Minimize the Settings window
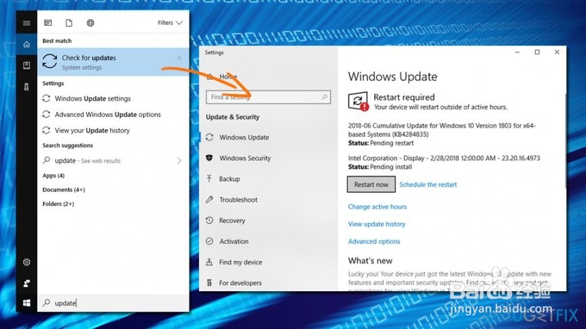 coord(517,53)
